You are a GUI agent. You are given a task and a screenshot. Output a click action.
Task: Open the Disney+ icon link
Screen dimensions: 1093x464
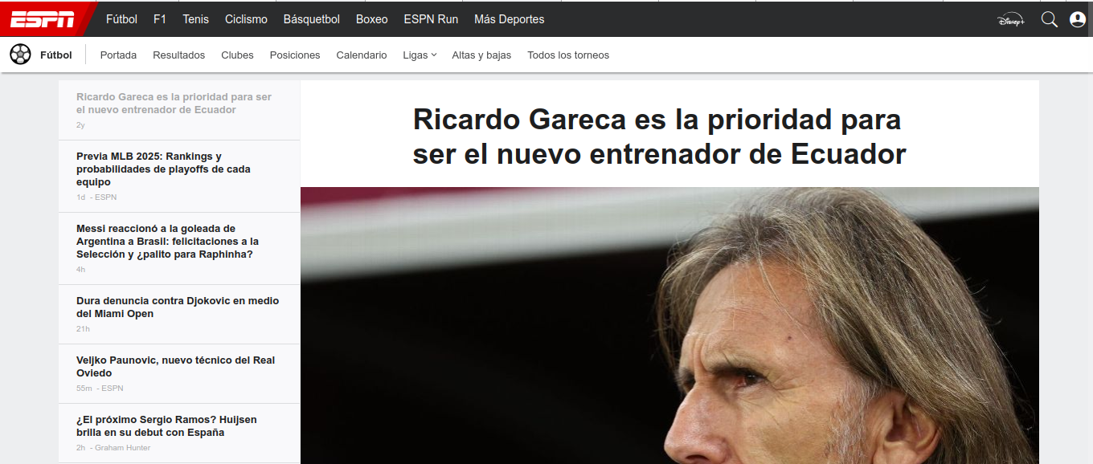tap(1010, 20)
